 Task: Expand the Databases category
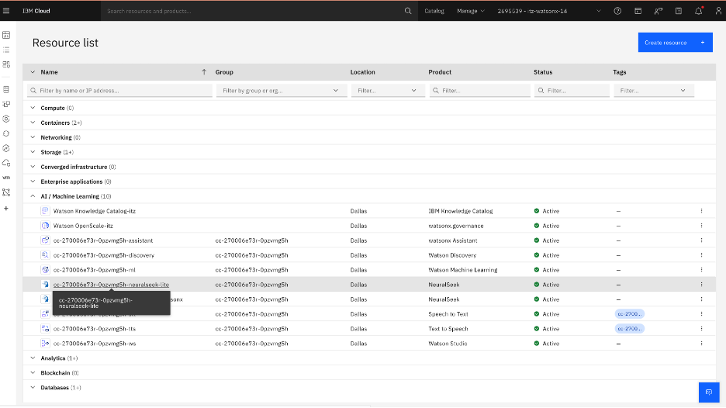[x=33, y=387]
